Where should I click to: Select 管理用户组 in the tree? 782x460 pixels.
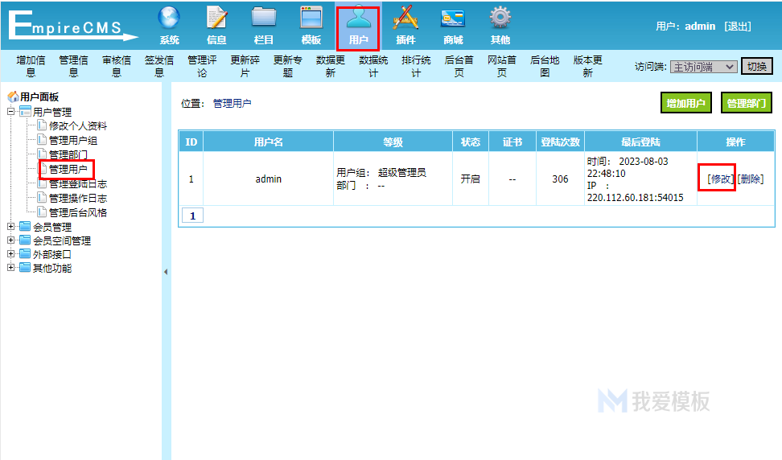73,141
